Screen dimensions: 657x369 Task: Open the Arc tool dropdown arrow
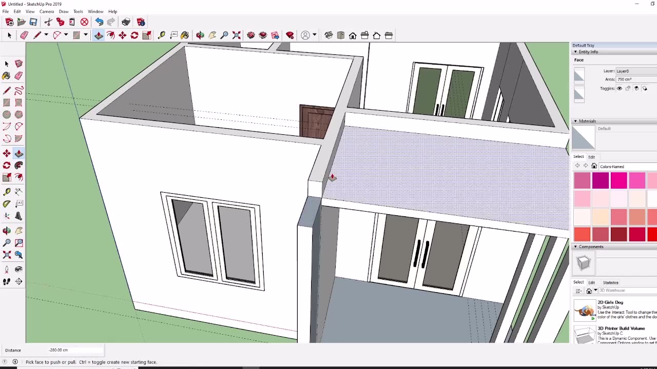coord(66,35)
